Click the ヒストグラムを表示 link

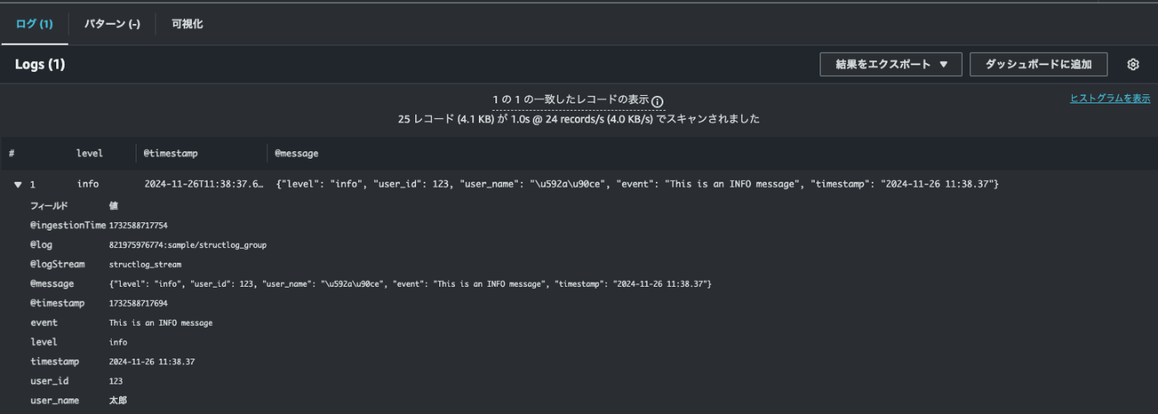coord(1110,98)
